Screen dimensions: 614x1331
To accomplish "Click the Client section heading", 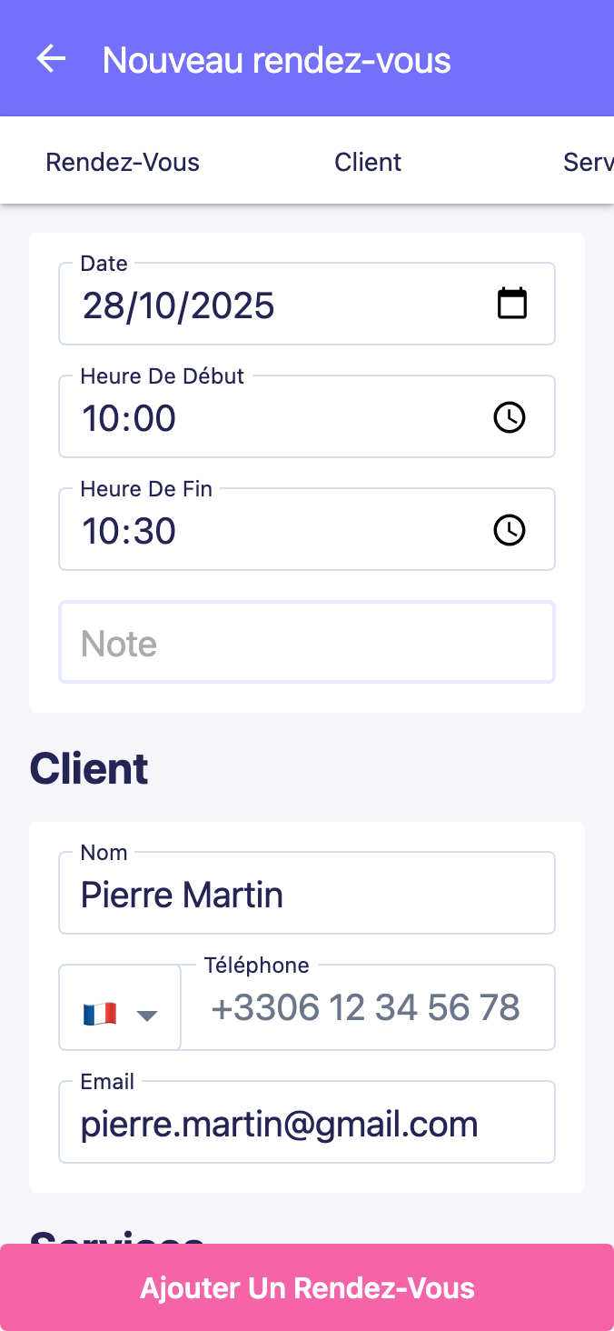I will pos(89,769).
